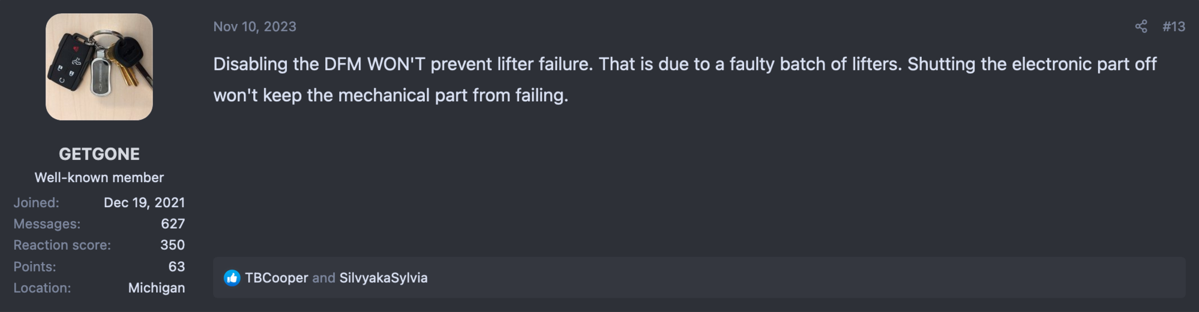Click the 627 messages count
The height and width of the screenshot is (312, 1199).
pos(172,223)
